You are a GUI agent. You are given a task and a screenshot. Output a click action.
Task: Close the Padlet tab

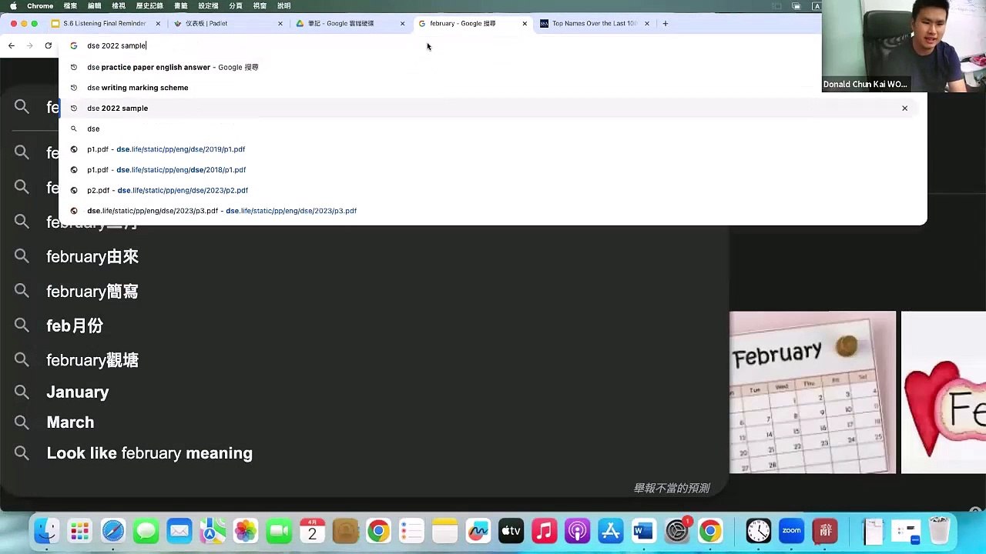coord(280,24)
